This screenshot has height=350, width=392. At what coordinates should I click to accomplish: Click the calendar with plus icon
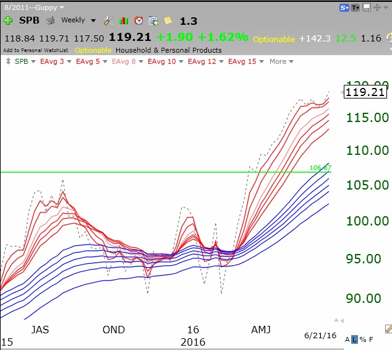(x=153, y=21)
